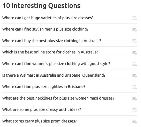Add 'plus size prom dresses' question icon
141x127 pixels.
click(135, 122)
